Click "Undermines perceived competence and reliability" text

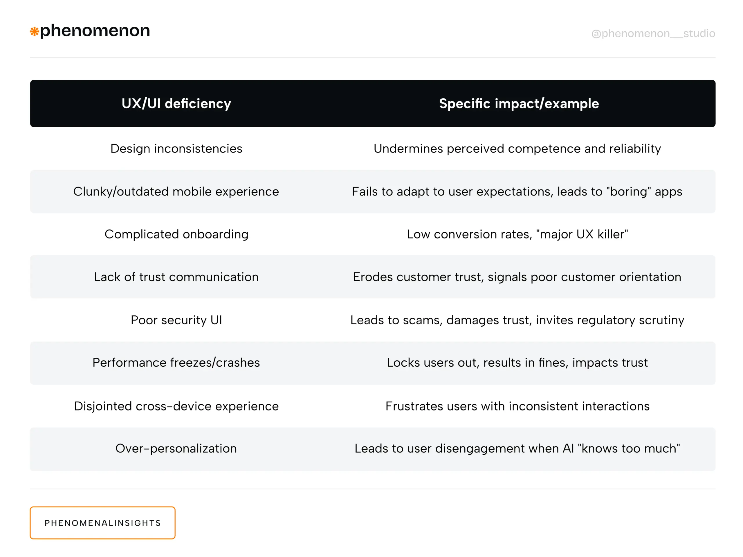click(x=517, y=149)
